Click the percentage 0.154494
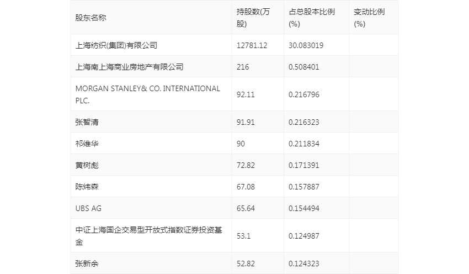469x274 pixels. [304, 208]
